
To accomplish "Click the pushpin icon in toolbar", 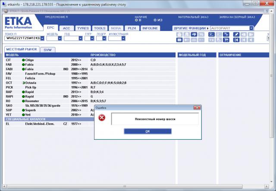I will click(236, 34).
